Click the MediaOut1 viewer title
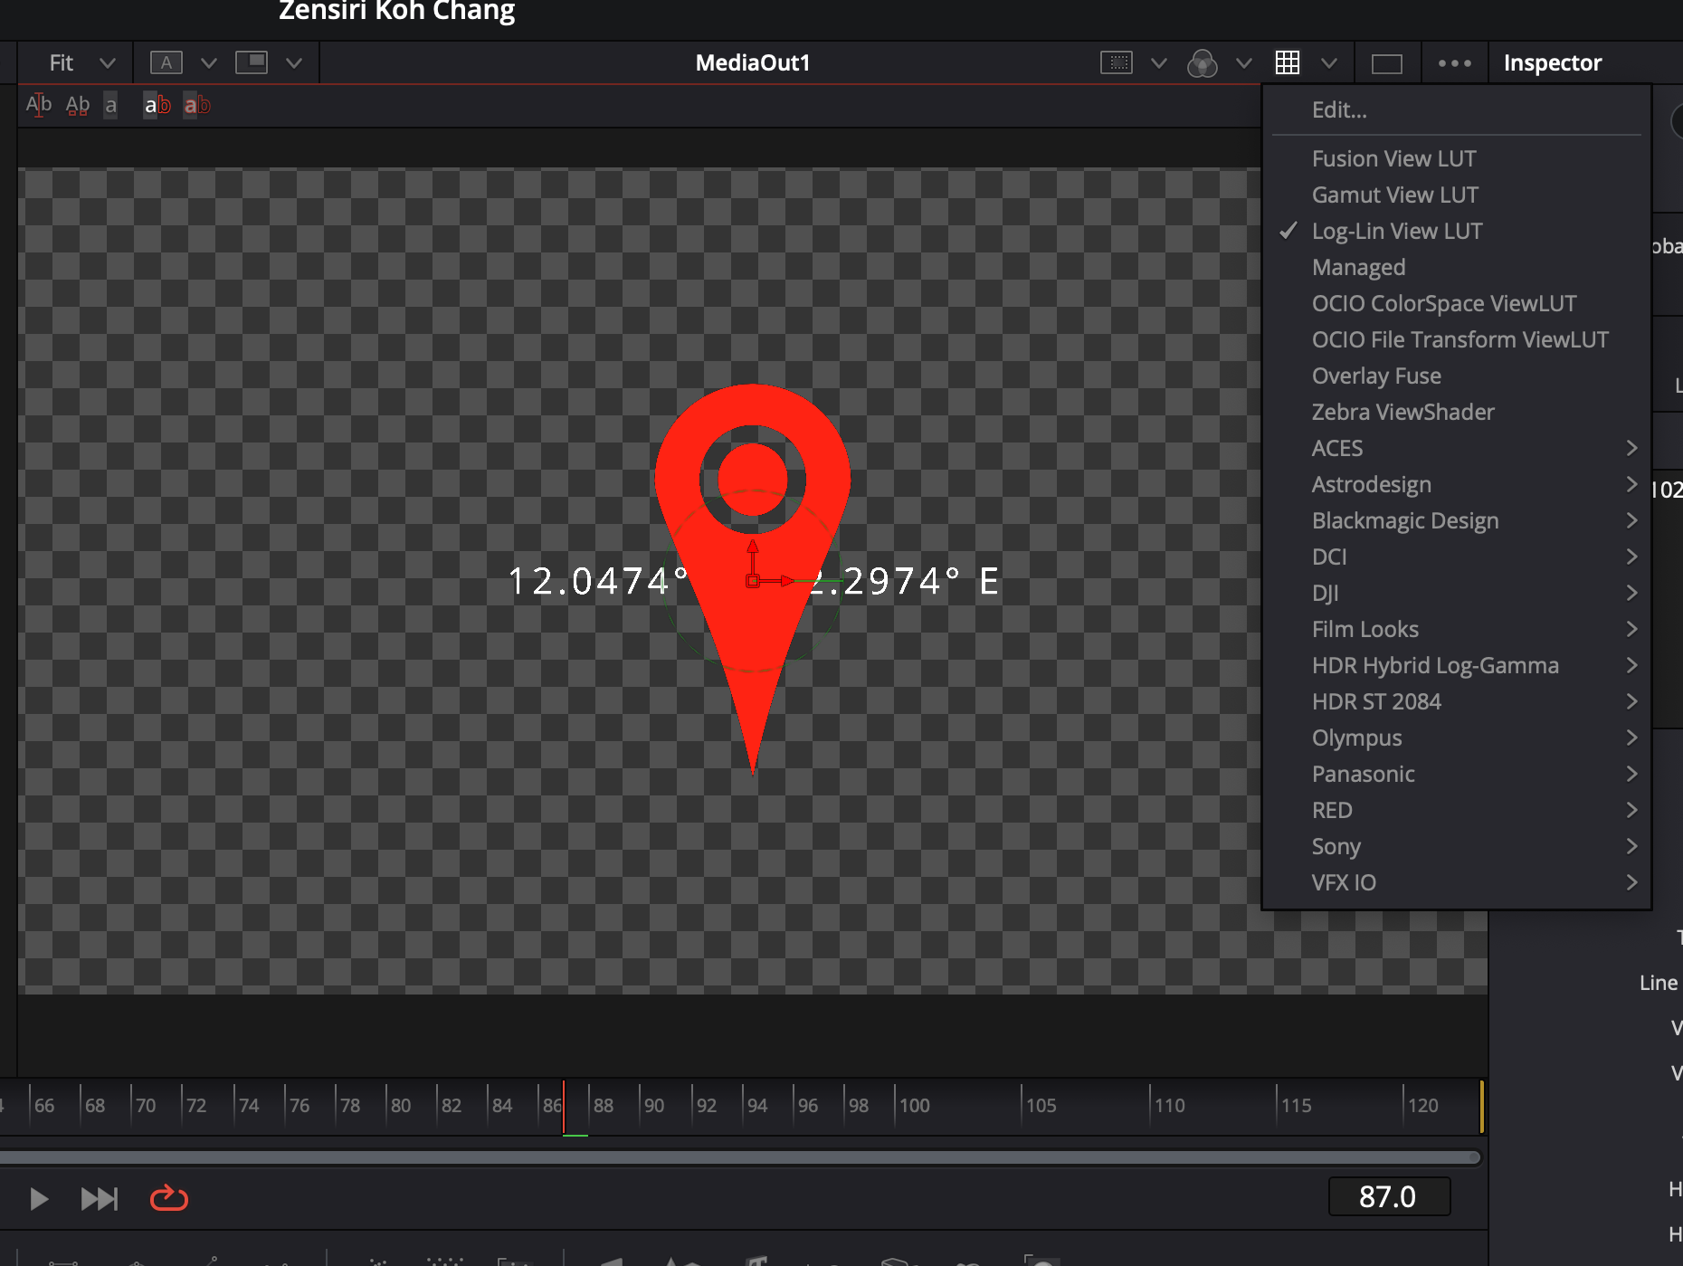This screenshot has width=1683, height=1266. 753,62
